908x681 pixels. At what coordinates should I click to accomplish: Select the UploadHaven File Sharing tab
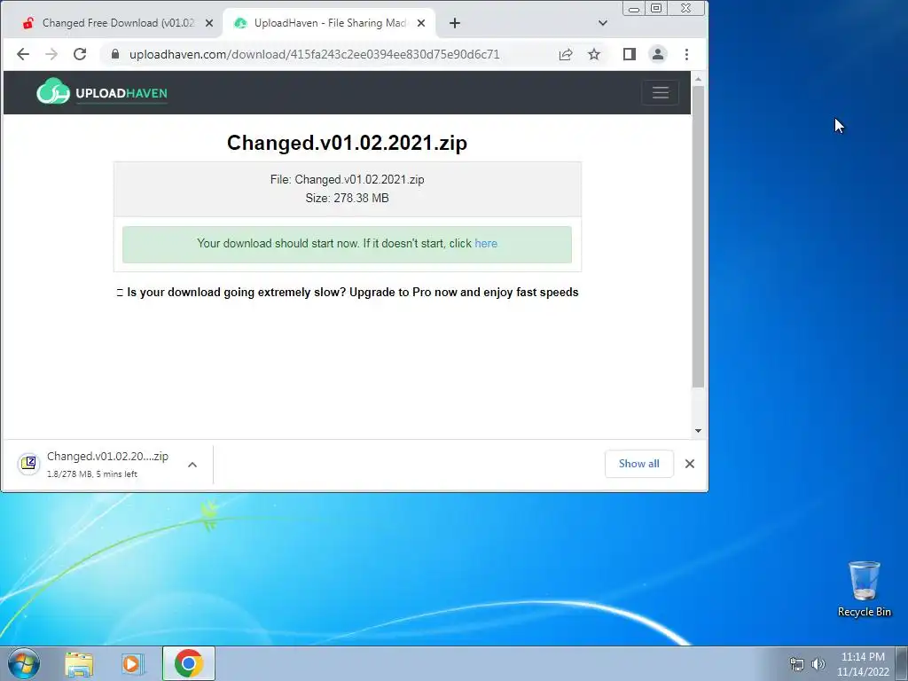[x=330, y=23]
